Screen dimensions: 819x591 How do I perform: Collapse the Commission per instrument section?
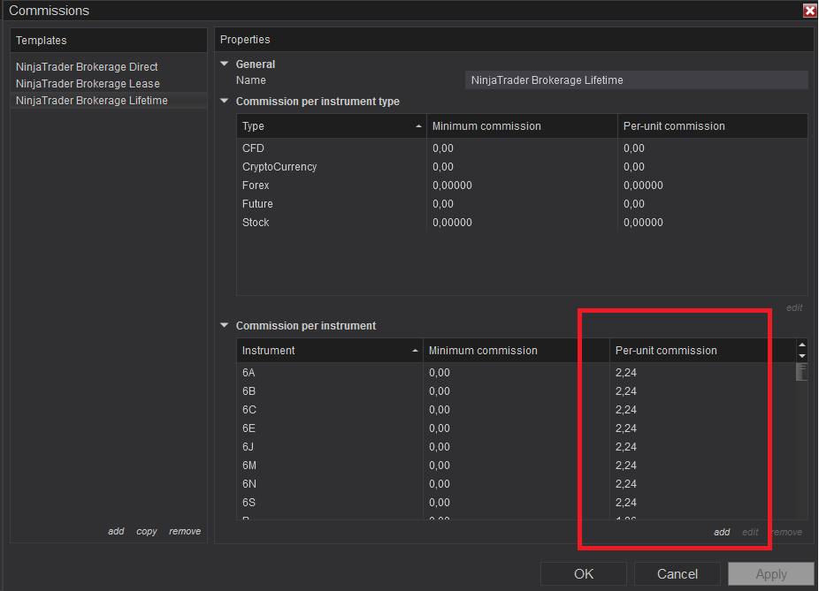225,326
